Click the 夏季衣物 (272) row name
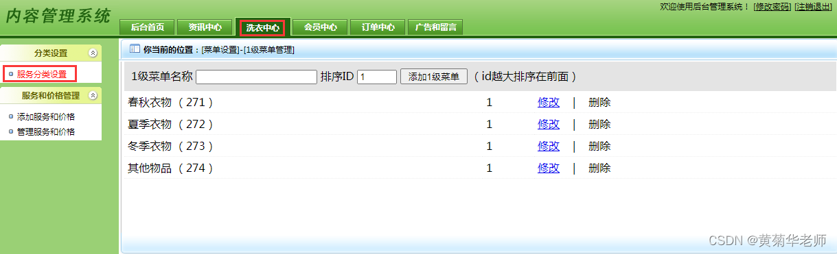Screen dimensions: 837x254 coord(171,125)
